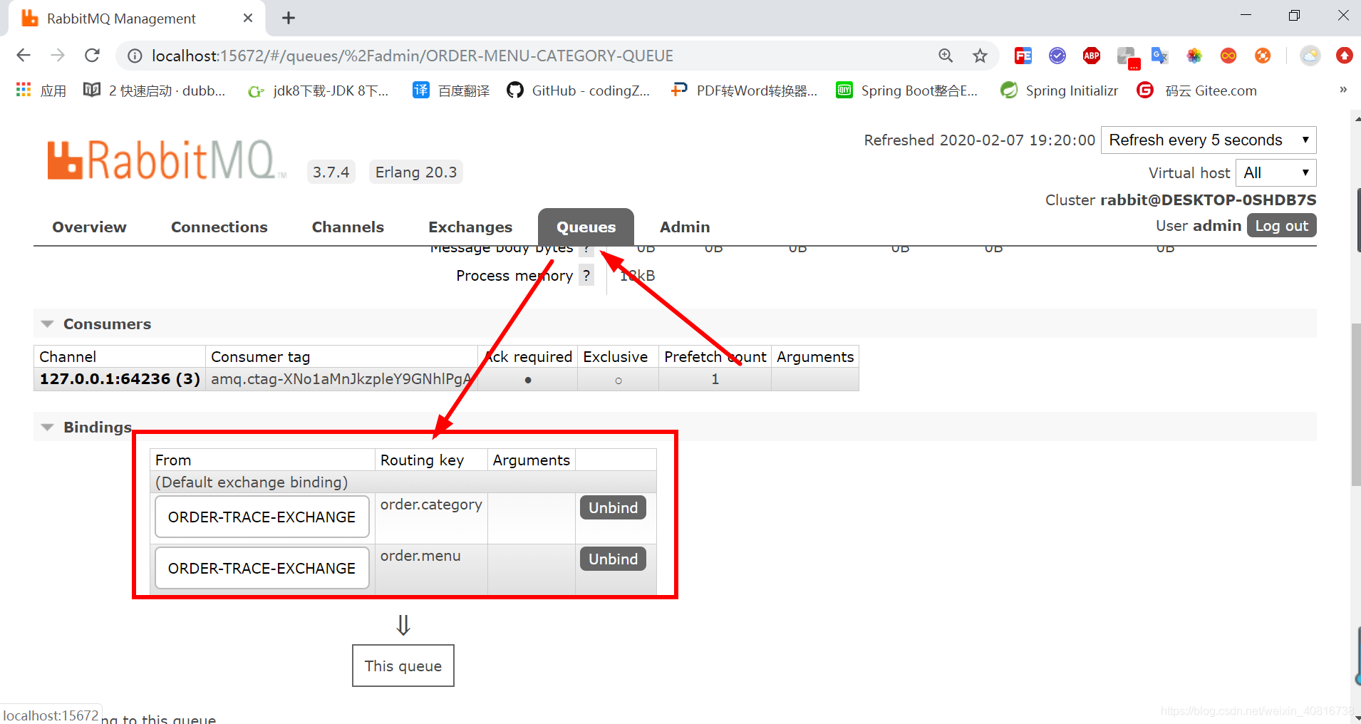This screenshot has height=724, width=1361.
Task: Open the GitHub codingZ bookmark
Action: click(x=579, y=90)
